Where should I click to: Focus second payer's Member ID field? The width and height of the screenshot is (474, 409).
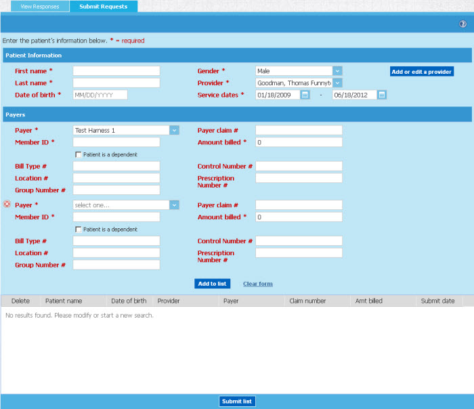(x=116, y=217)
